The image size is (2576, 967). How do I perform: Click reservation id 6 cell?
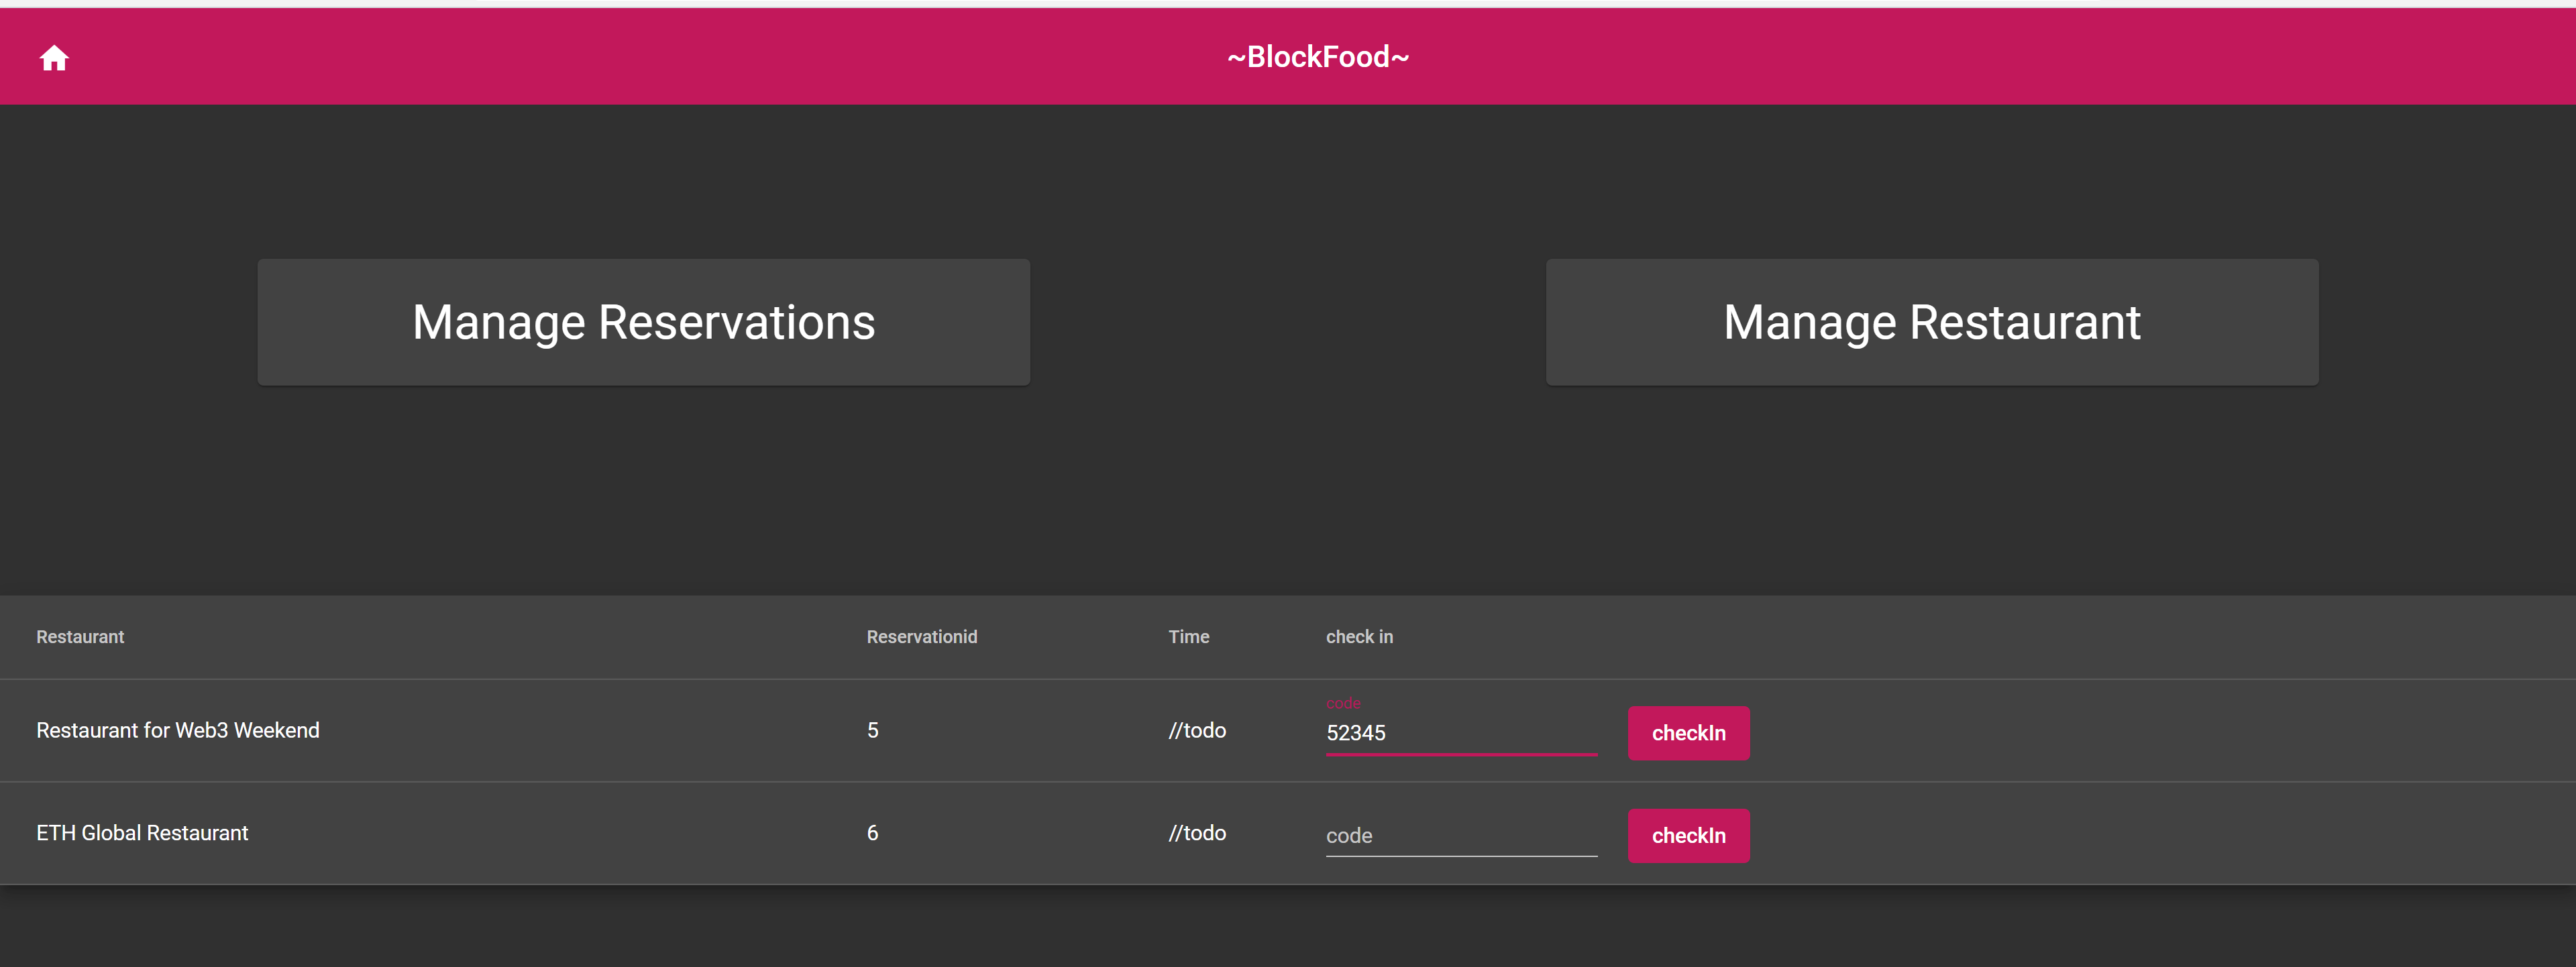pyautogui.click(x=873, y=833)
